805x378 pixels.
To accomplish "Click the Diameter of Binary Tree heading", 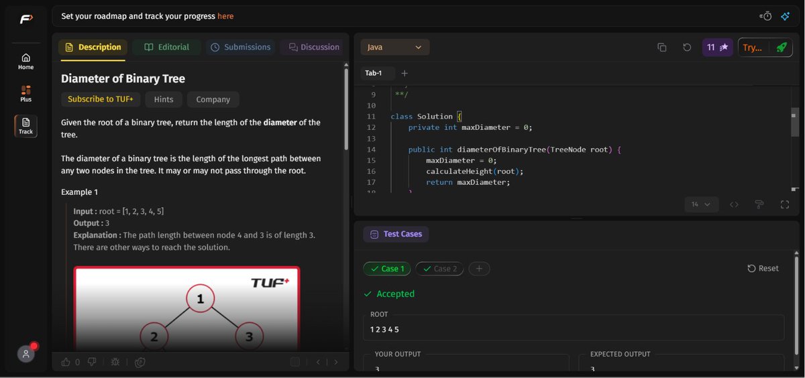I will (123, 78).
